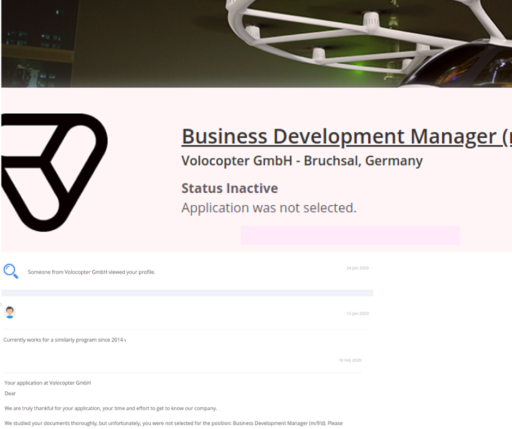Click the Volocopter company logo
Screen dimensions: 512x429
point(54,173)
